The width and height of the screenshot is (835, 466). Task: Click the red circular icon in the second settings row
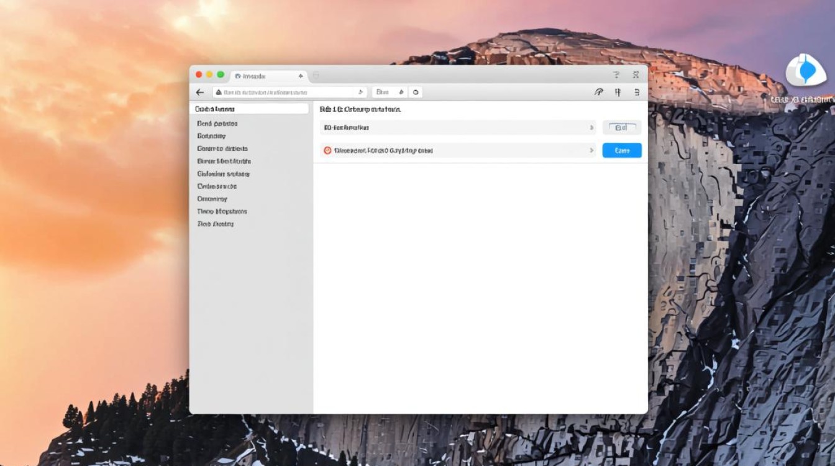327,150
